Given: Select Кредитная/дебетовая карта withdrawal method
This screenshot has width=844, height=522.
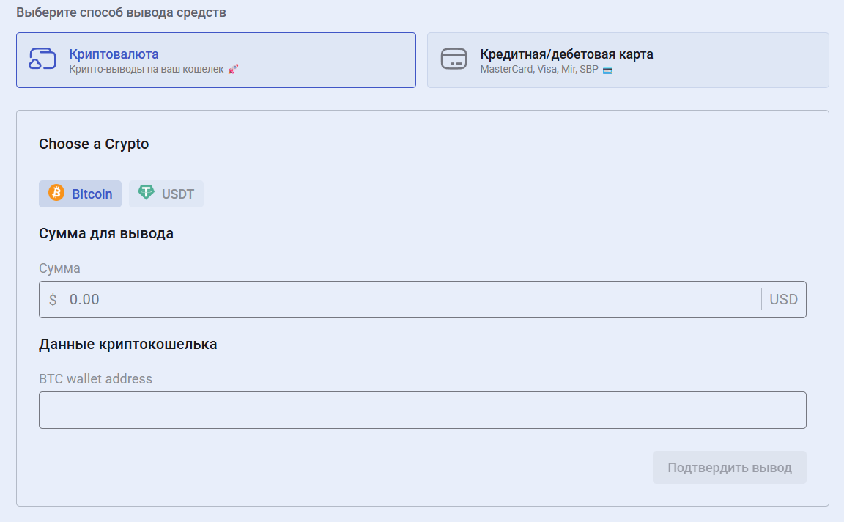Looking at the screenshot, I should (628, 60).
